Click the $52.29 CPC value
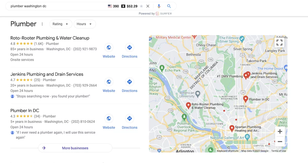Image resolution: width=308 pixels, height=163 pixels. click(132, 6)
